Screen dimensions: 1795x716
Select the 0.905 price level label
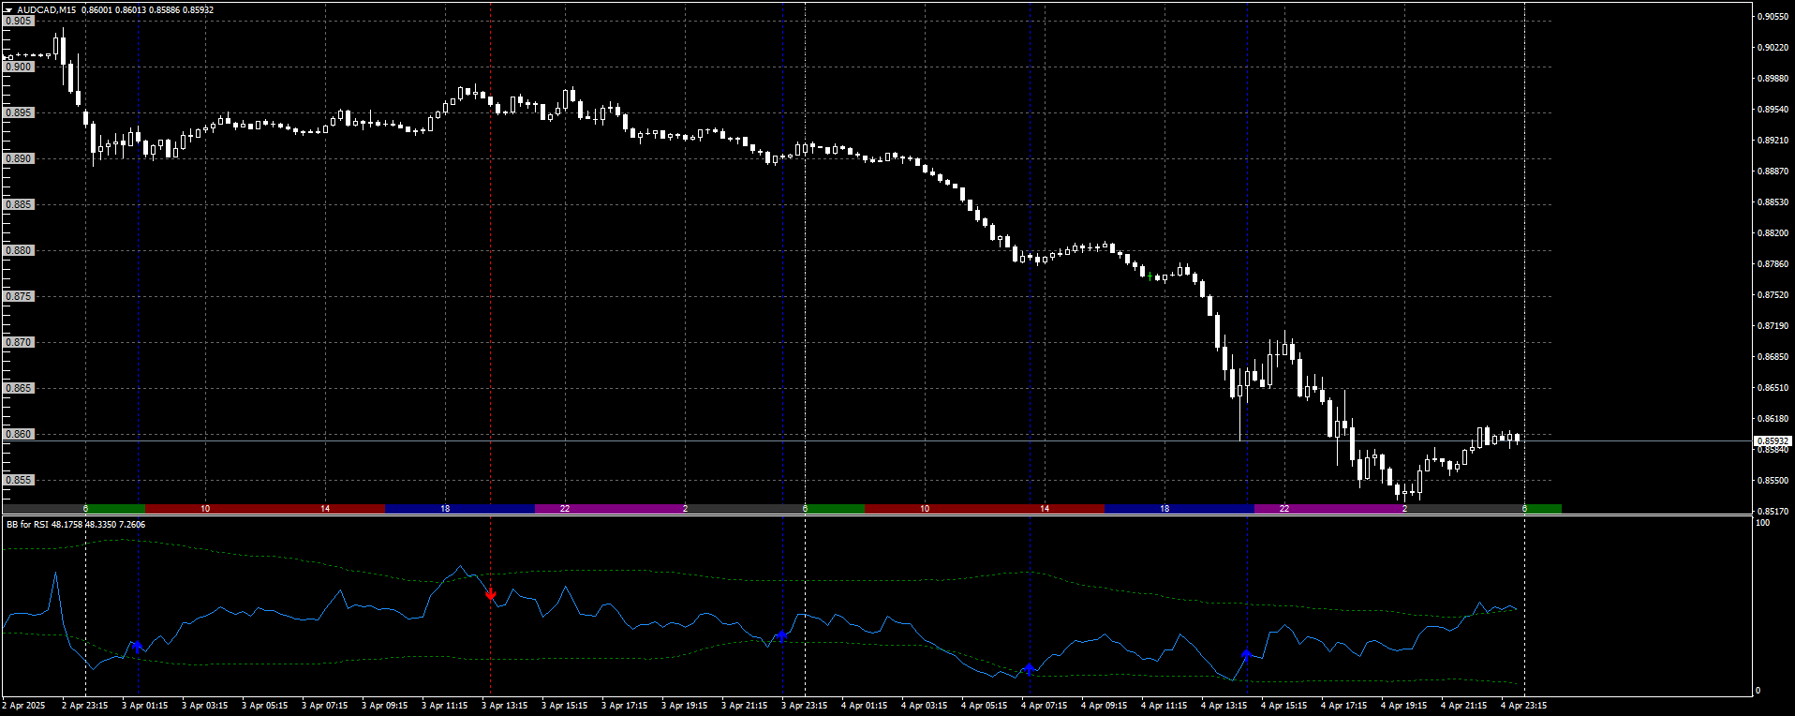[x=19, y=21]
